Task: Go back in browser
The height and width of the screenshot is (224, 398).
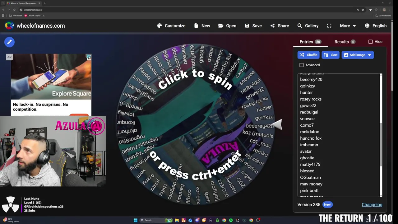Action: [x=3, y=10]
